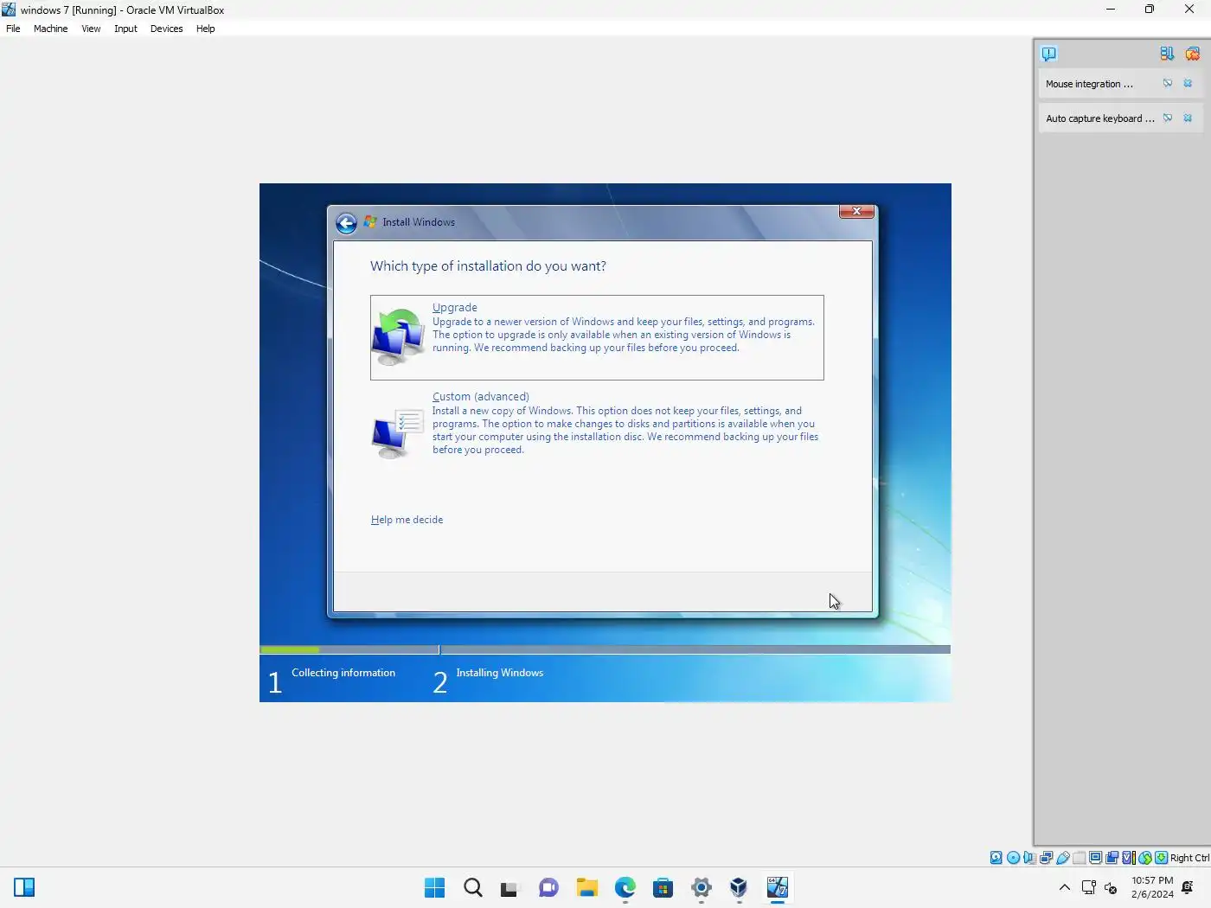Image resolution: width=1211 pixels, height=908 pixels.
Task: Open the Windows Start menu
Action: [x=434, y=887]
